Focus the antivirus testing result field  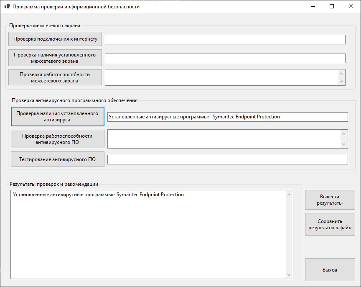(228, 160)
